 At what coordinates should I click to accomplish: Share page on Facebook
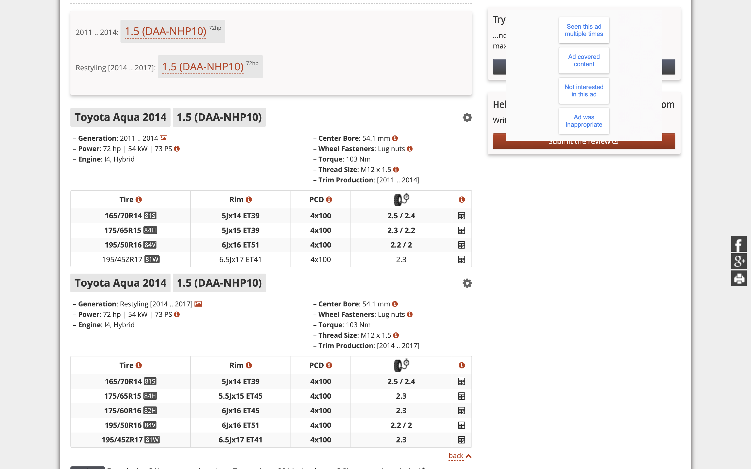(x=739, y=244)
